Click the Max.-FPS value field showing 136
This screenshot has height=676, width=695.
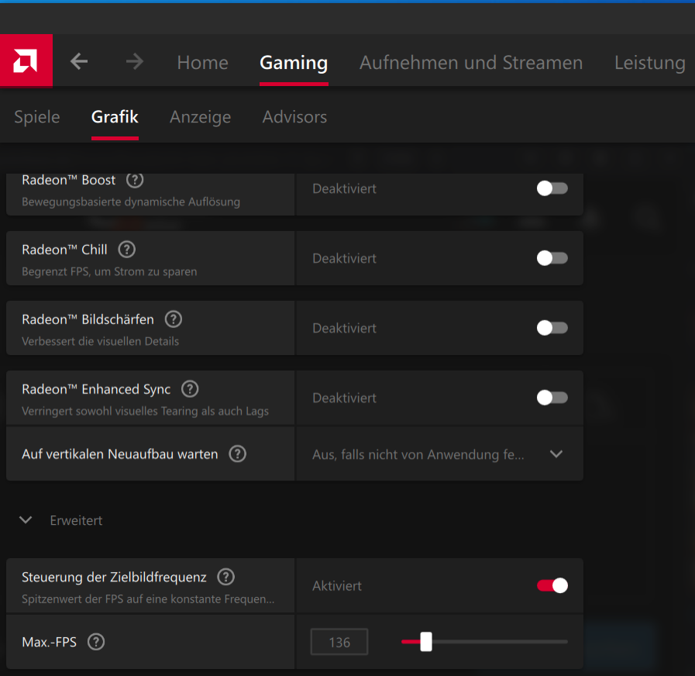click(339, 642)
